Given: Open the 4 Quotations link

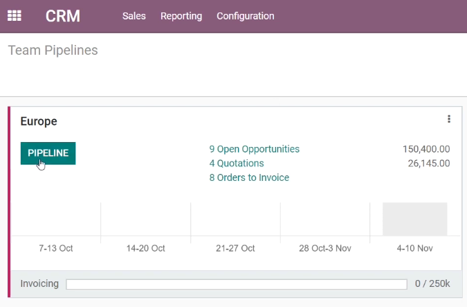Looking at the screenshot, I should pos(237,163).
